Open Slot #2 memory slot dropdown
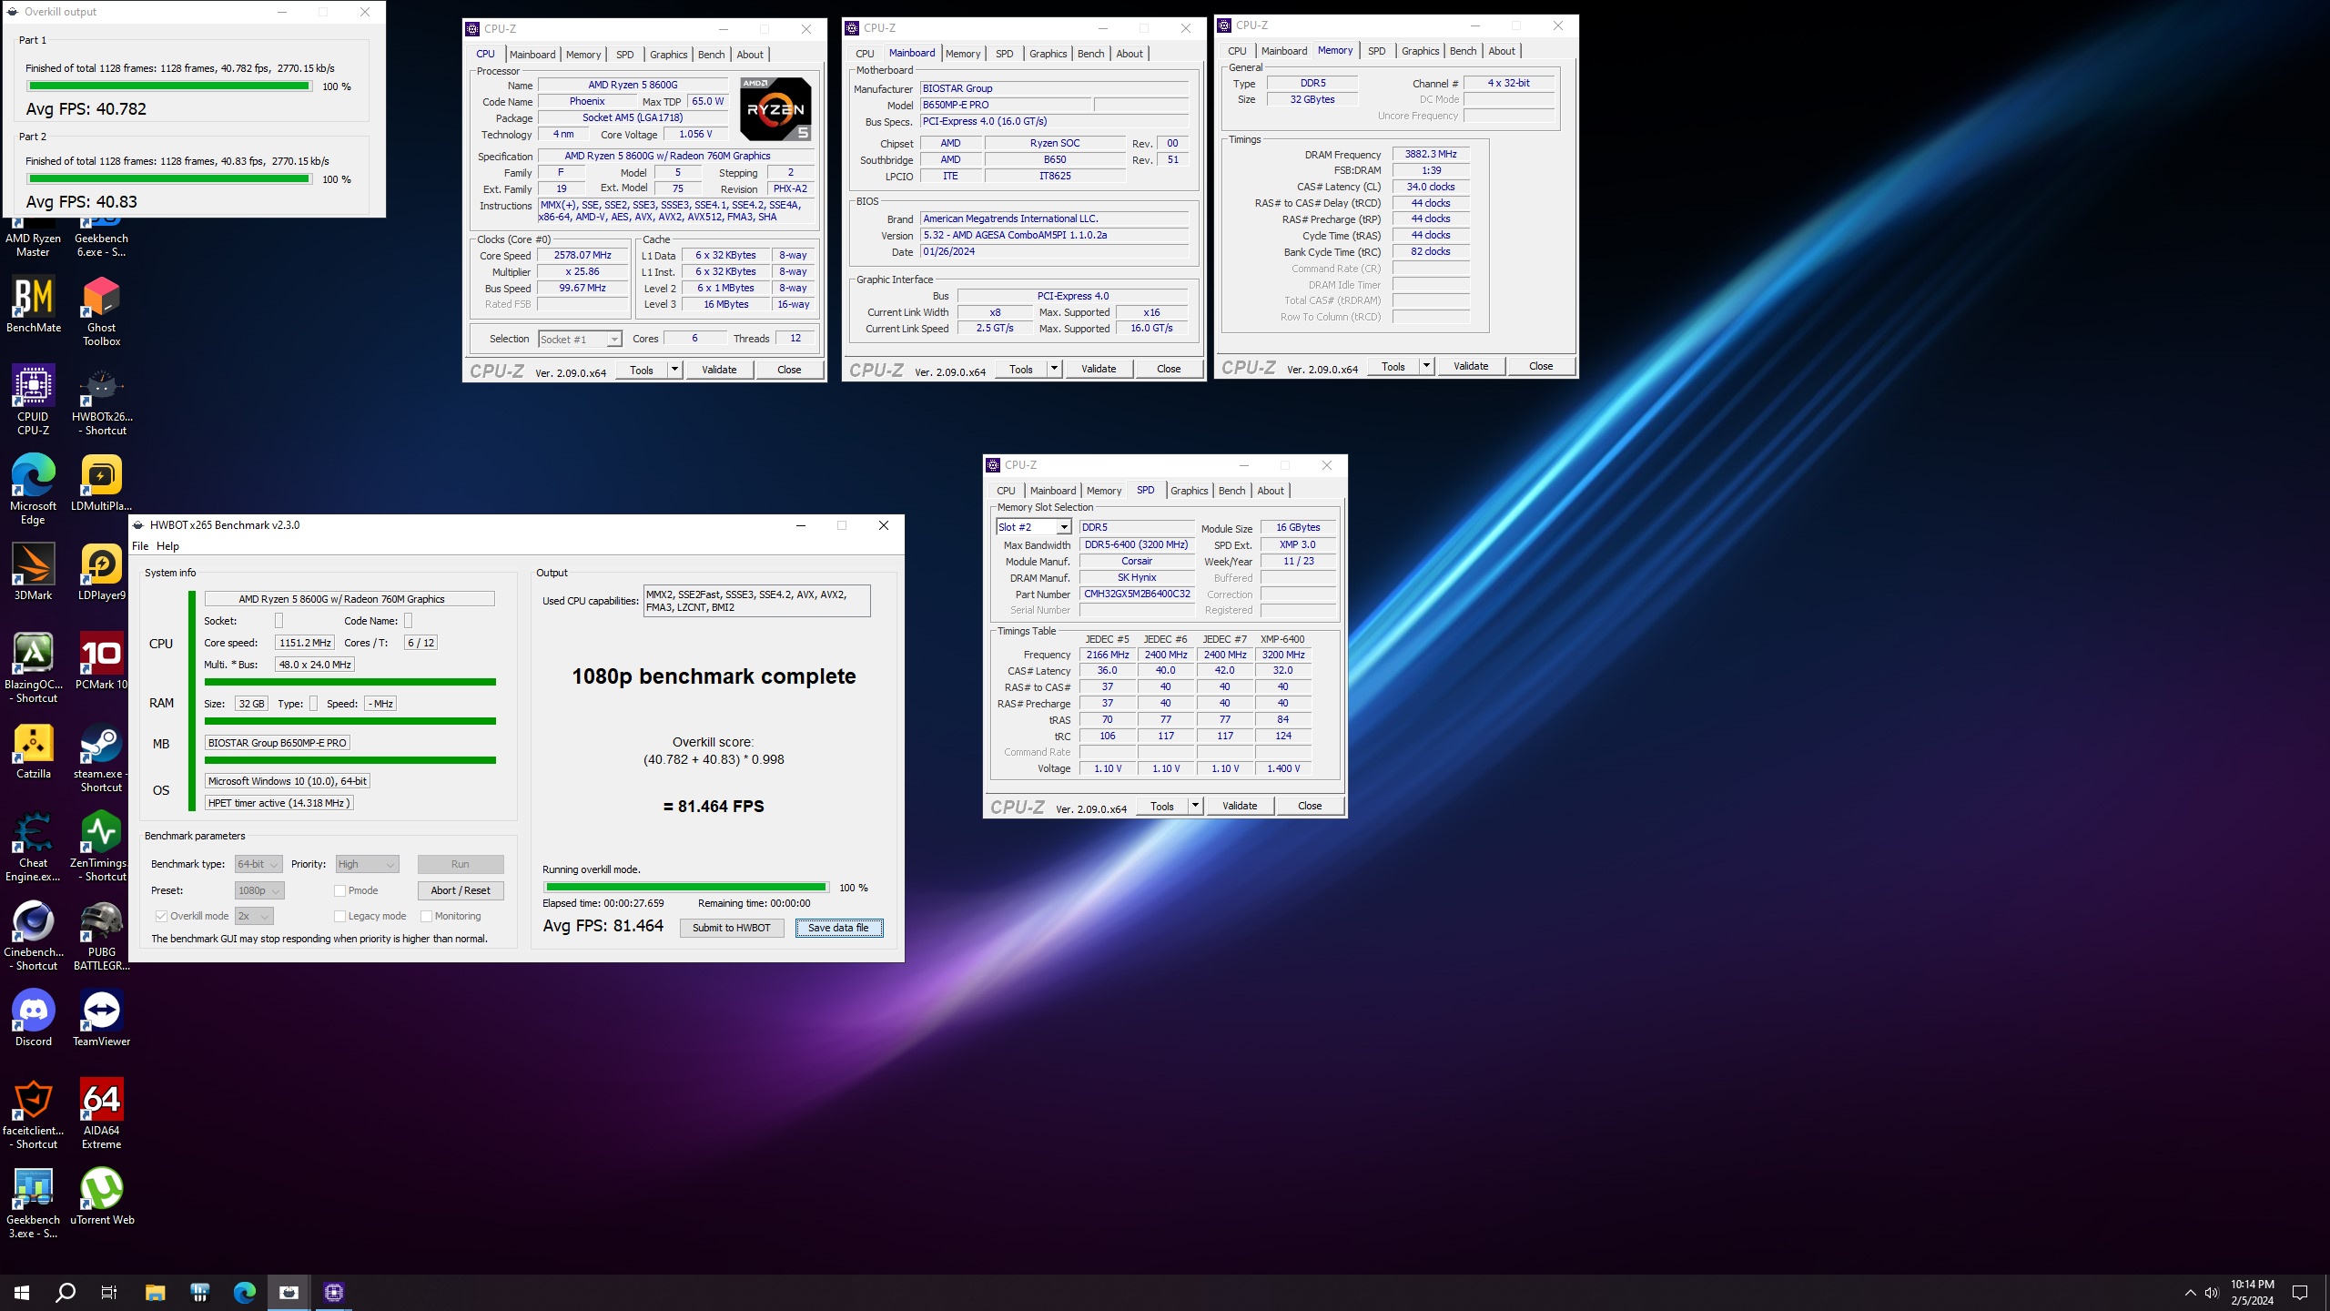This screenshot has height=1311, width=2330. [x=1034, y=527]
